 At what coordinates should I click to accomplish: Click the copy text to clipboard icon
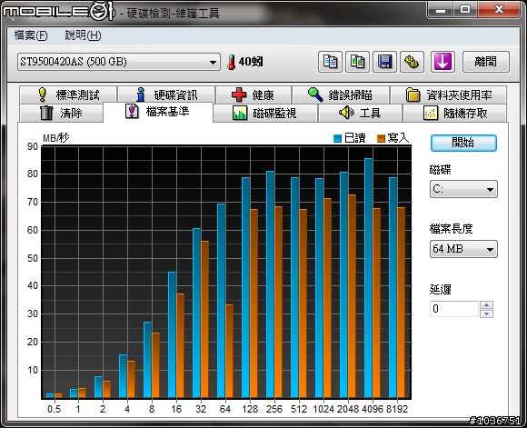(330, 62)
